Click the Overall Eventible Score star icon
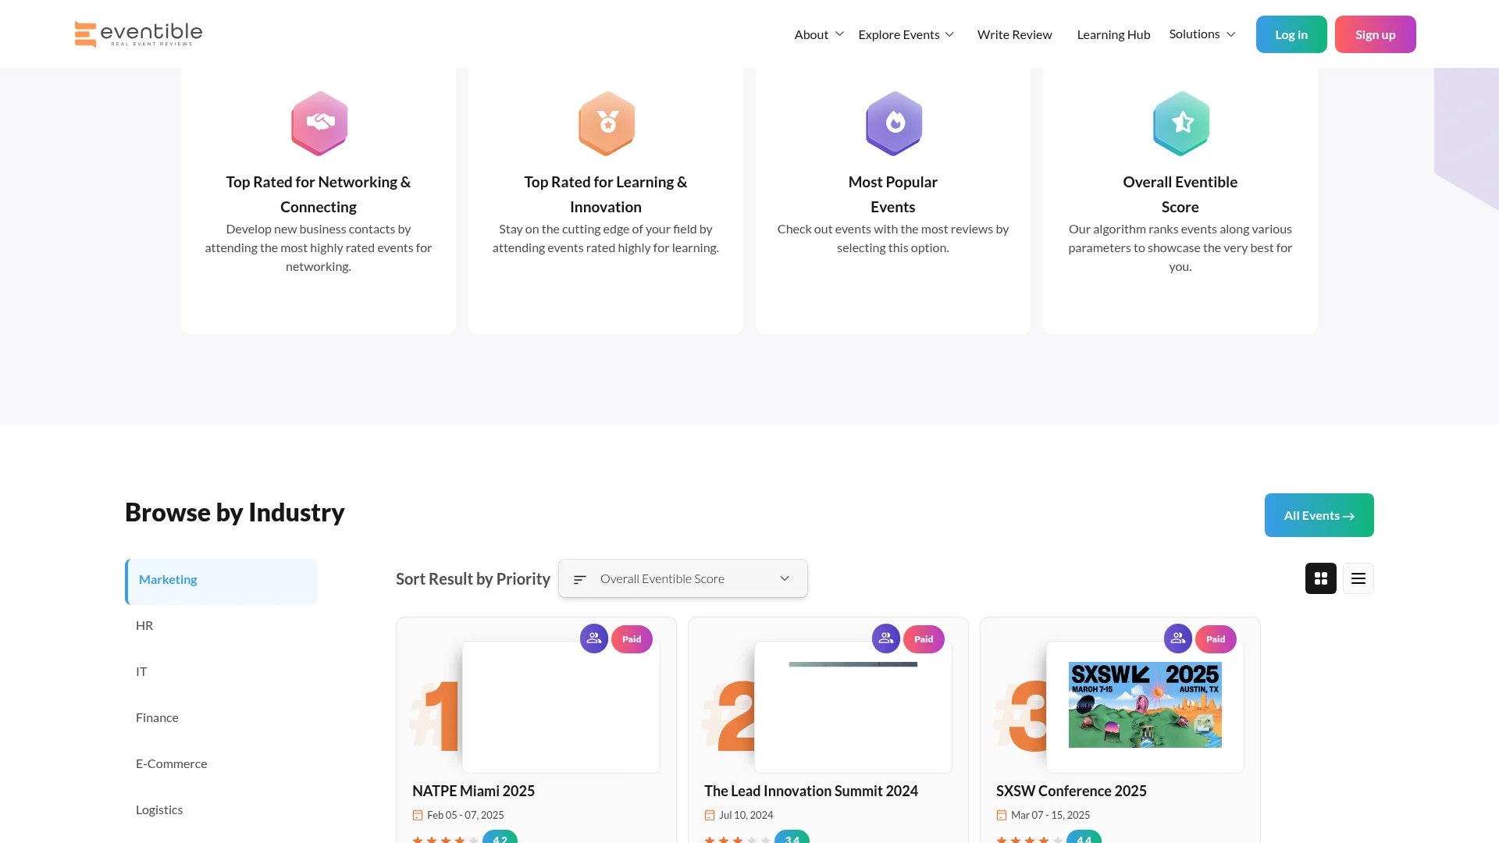The height and width of the screenshot is (843, 1499). point(1181,123)
